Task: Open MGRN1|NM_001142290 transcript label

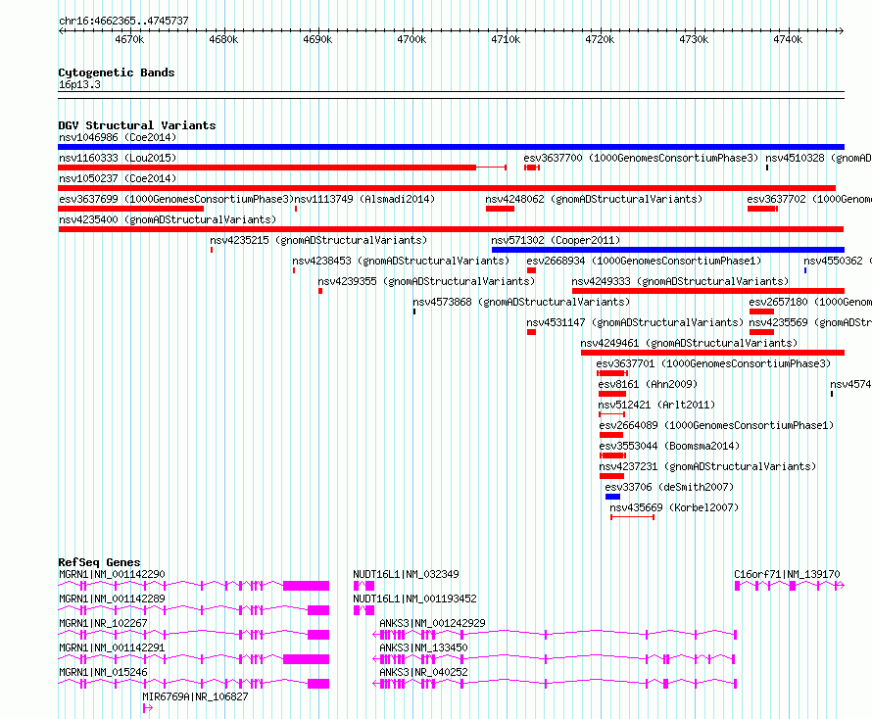Action: tap(112, 574)
